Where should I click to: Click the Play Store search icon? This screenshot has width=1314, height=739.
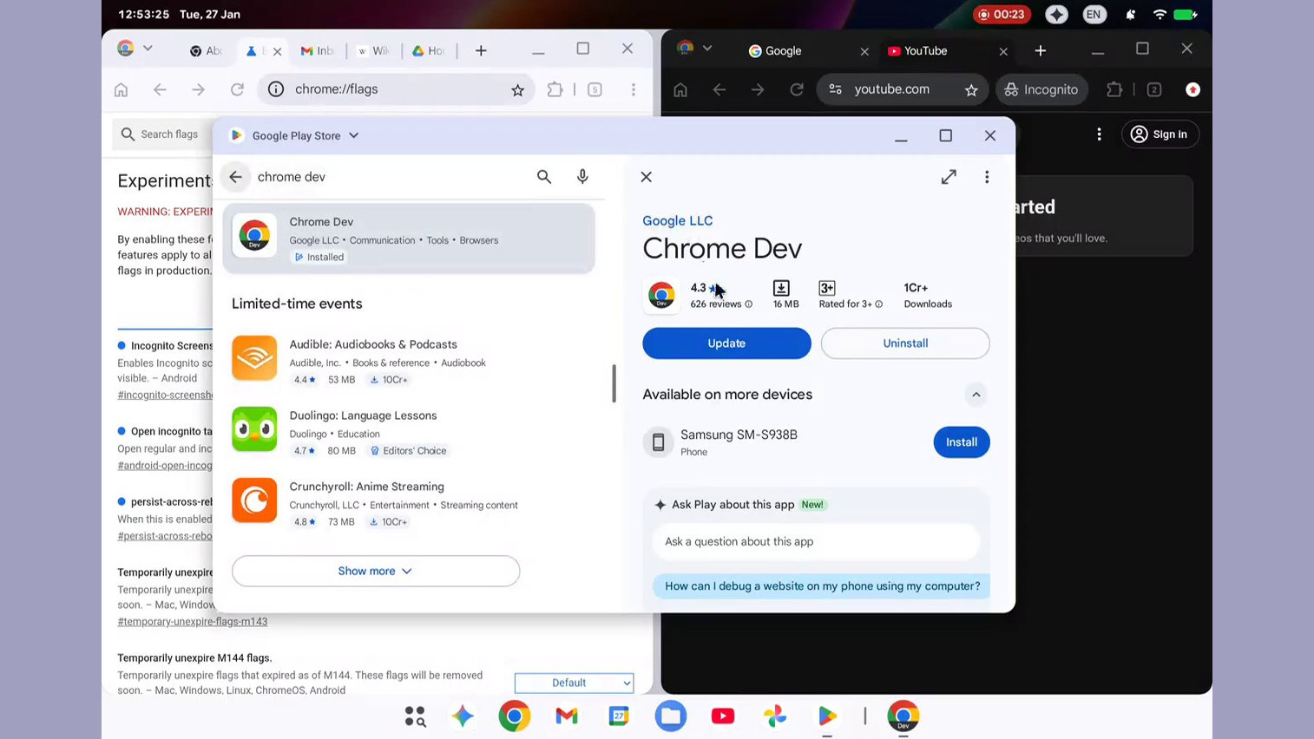click(x=544, y=176)
